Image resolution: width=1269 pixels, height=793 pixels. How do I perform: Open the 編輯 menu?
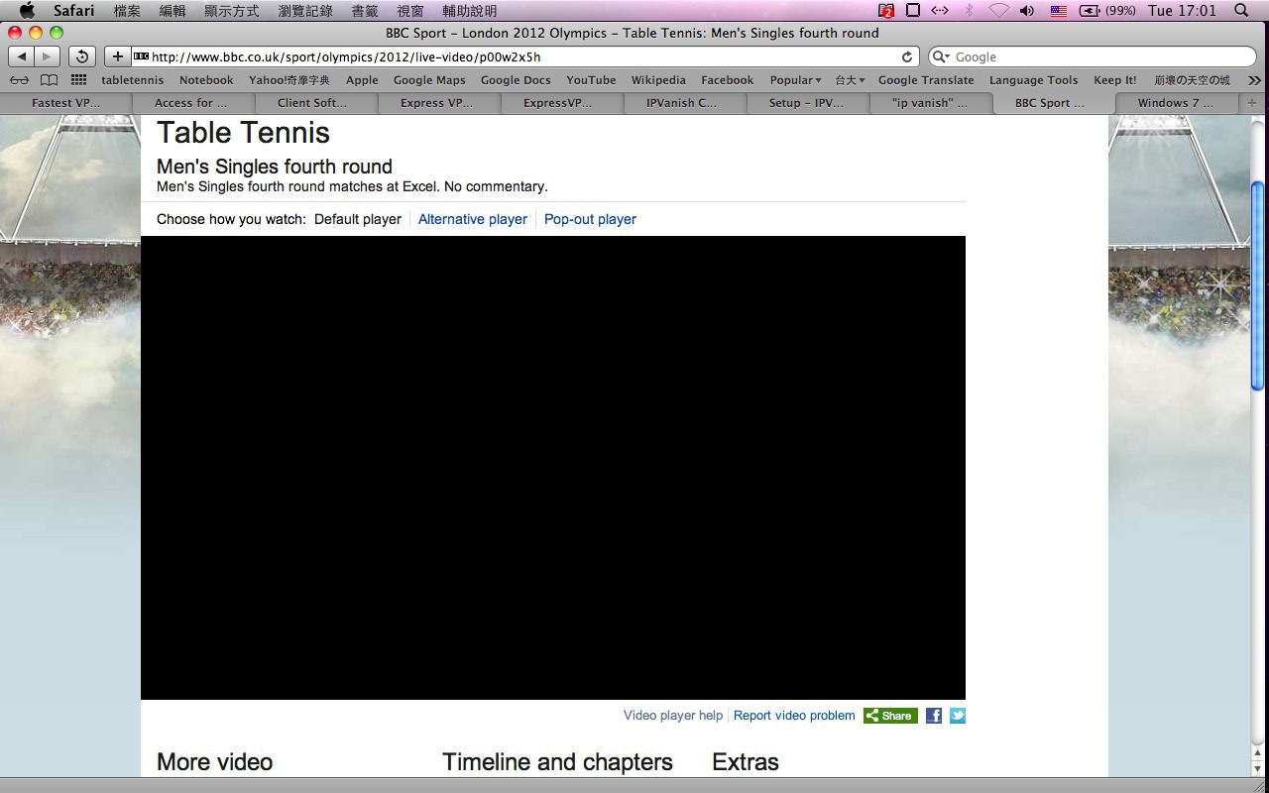(173, 11)
